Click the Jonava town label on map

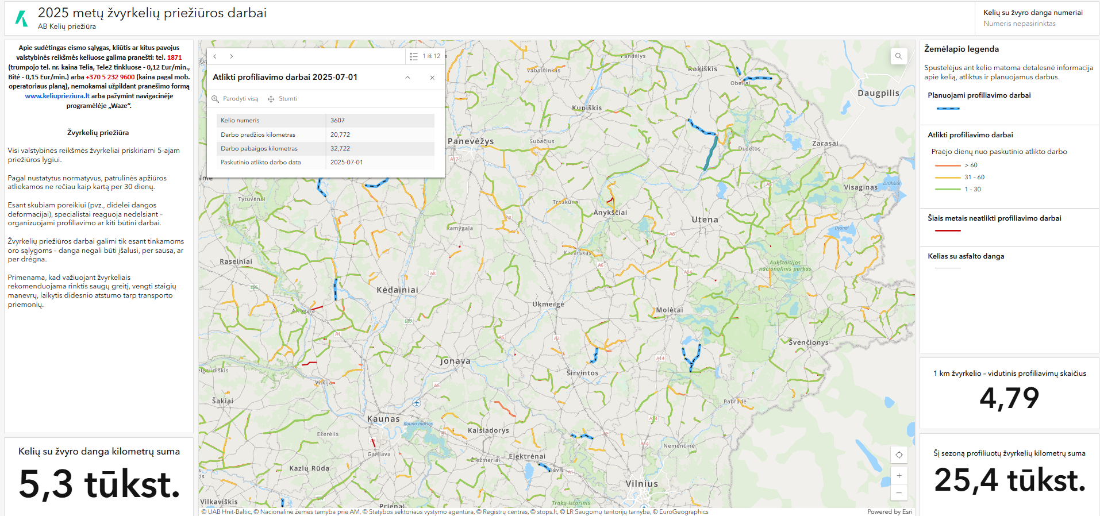point(455,361)
